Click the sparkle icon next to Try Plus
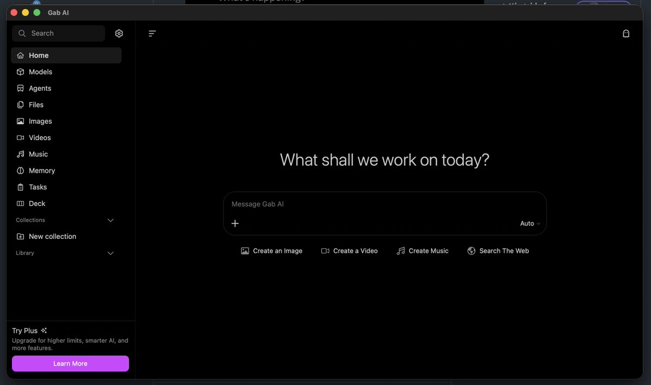Image resolution: width=651 pixels, height=385 pixels. pos(44,330)
